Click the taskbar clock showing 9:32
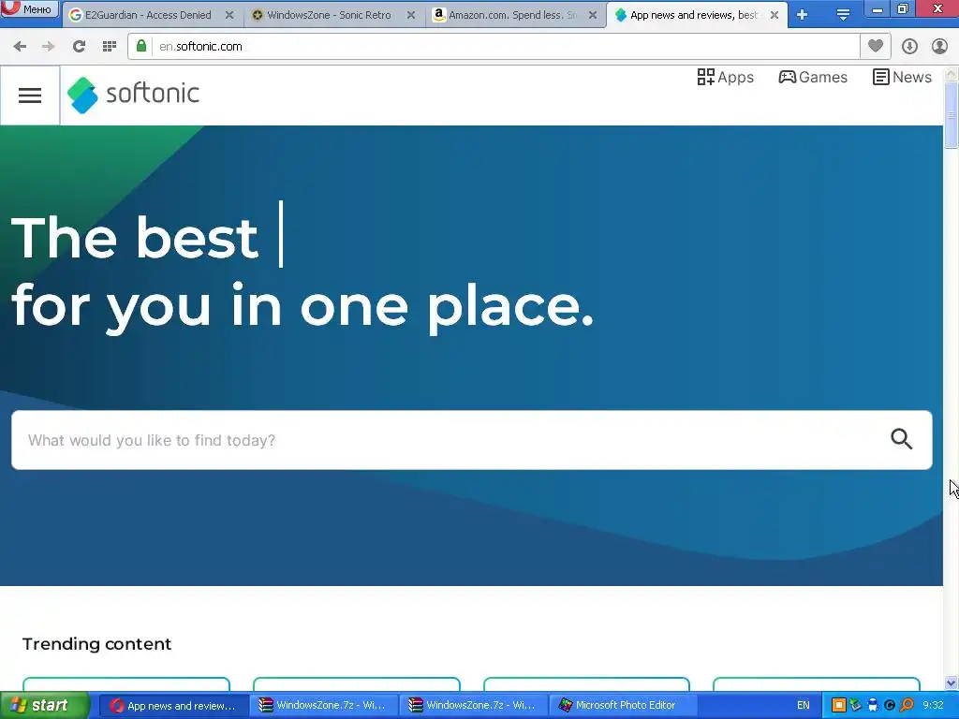Viewport: 959px width, 719px height. [x=934, y=706]
